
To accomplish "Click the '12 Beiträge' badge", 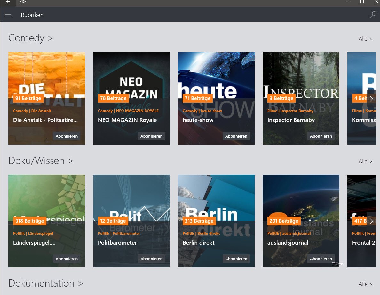I will (113, 221).
